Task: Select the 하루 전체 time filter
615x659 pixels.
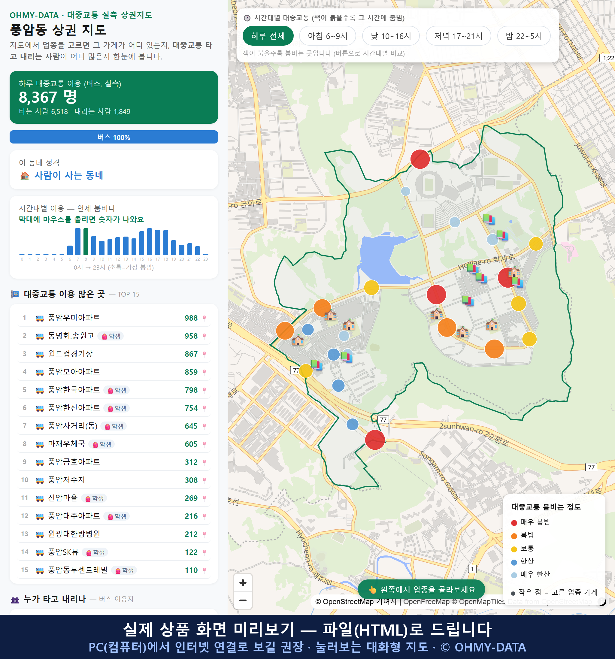Action: (268, 36)
